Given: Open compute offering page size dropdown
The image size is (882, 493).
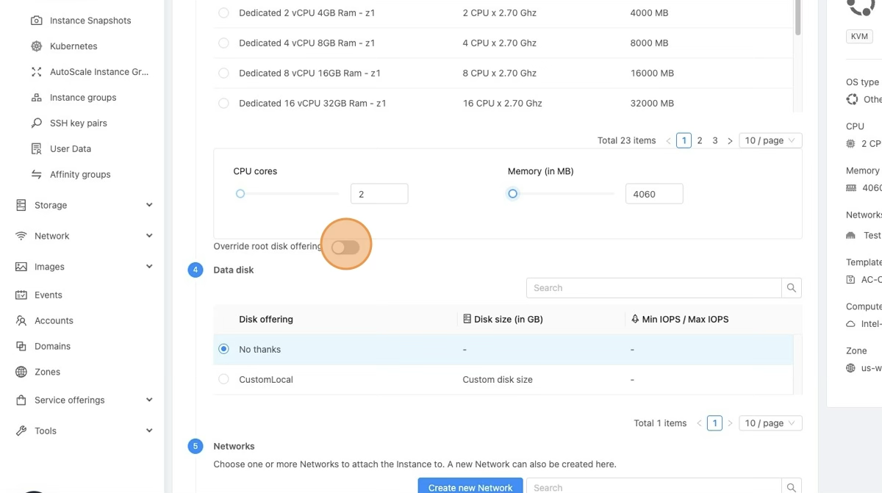Looking at the screenshot, I should [x=770, y=140].
